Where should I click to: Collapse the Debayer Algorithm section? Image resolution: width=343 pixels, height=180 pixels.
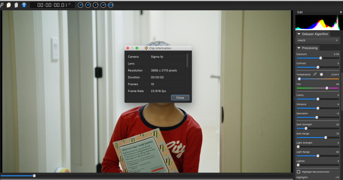point(299,34)
